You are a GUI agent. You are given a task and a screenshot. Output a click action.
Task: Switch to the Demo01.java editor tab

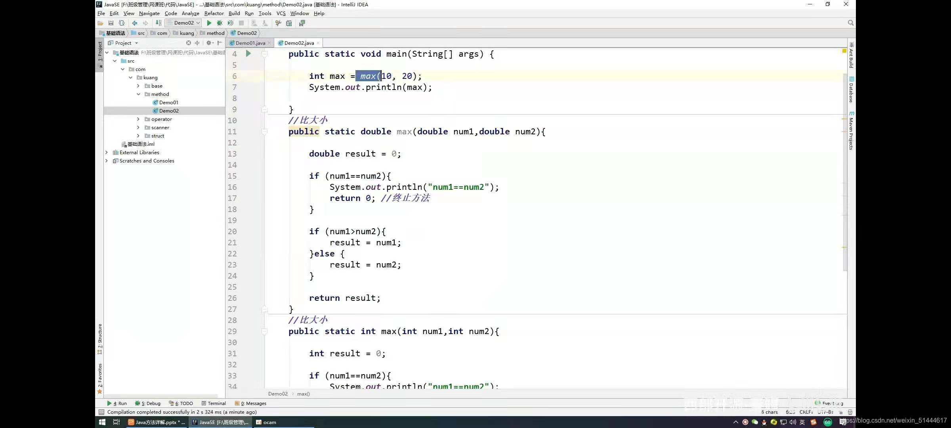[x=250, y=43]
